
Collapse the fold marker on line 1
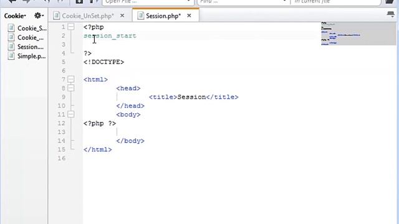pyautogui.click(x=71, y=27)
